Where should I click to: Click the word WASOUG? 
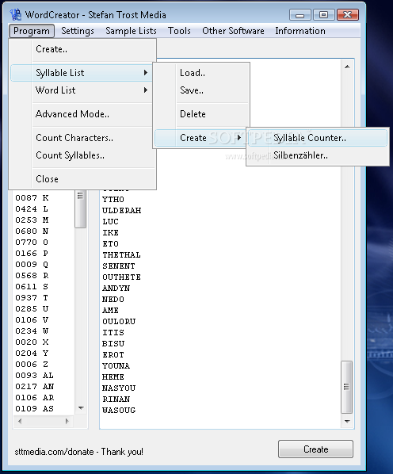(x=119, y=411)
